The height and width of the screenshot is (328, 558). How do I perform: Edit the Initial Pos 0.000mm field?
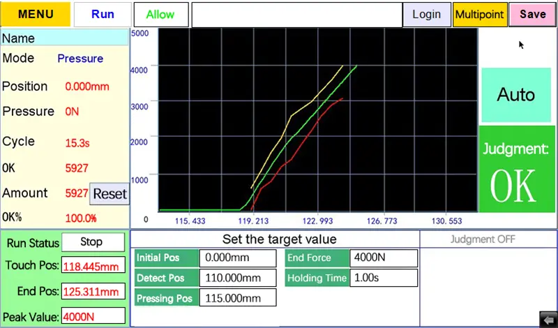click(238, 258)
